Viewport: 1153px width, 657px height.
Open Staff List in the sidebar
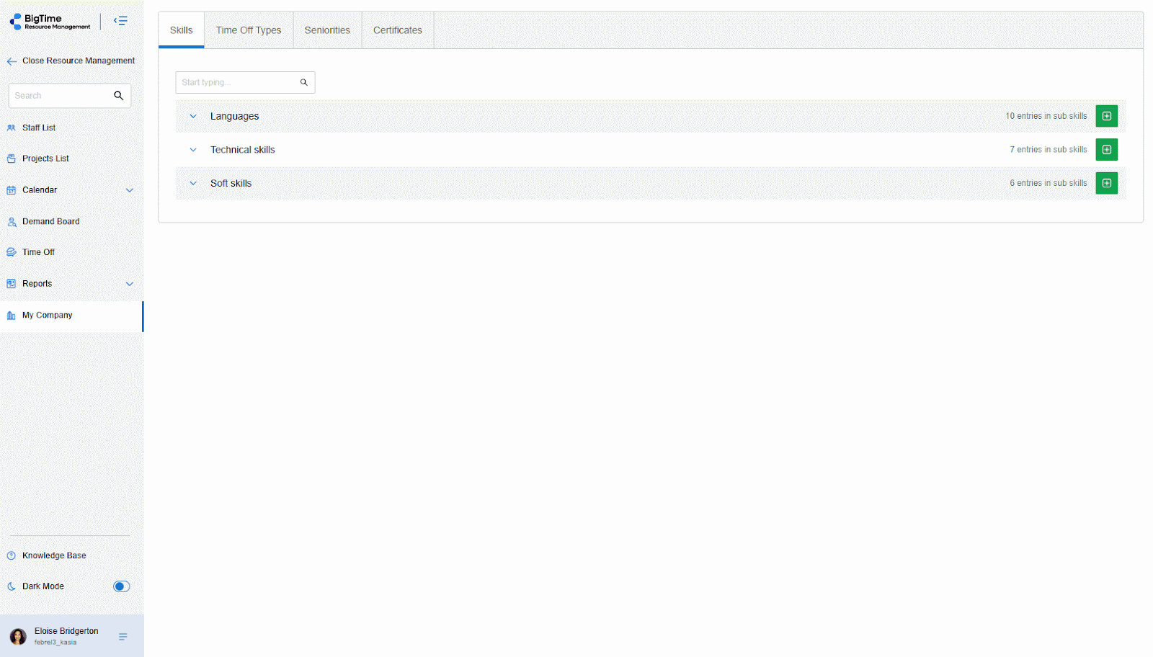click(39, 128)
